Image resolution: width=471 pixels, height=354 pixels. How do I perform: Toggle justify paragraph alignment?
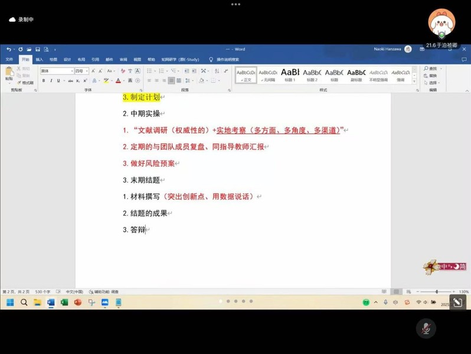(171, 80)
